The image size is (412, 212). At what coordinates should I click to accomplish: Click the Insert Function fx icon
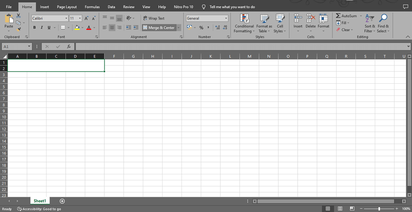point(69,46)
